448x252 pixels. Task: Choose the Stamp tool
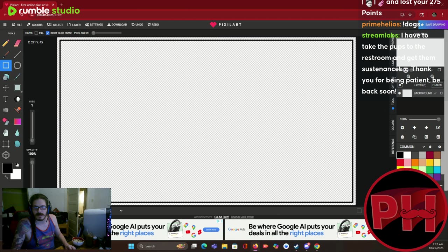click(17, 110)
